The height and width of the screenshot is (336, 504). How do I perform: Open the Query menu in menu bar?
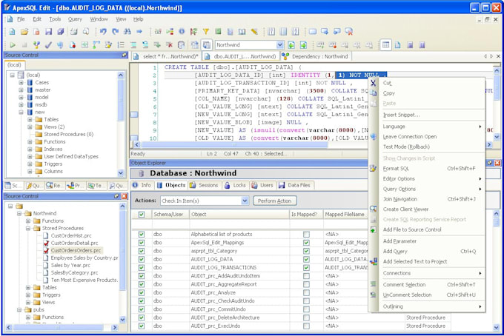(75, 19)
